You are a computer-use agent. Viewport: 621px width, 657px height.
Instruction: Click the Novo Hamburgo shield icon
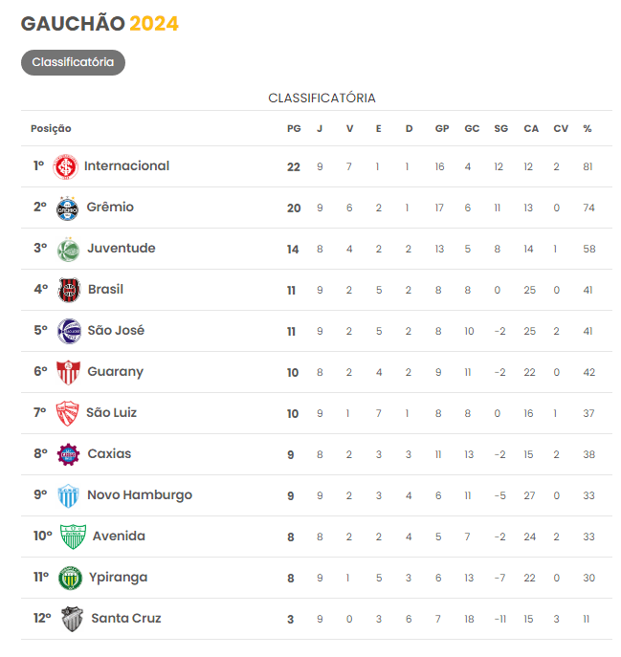pyautogui.click(x=68, y=495)
